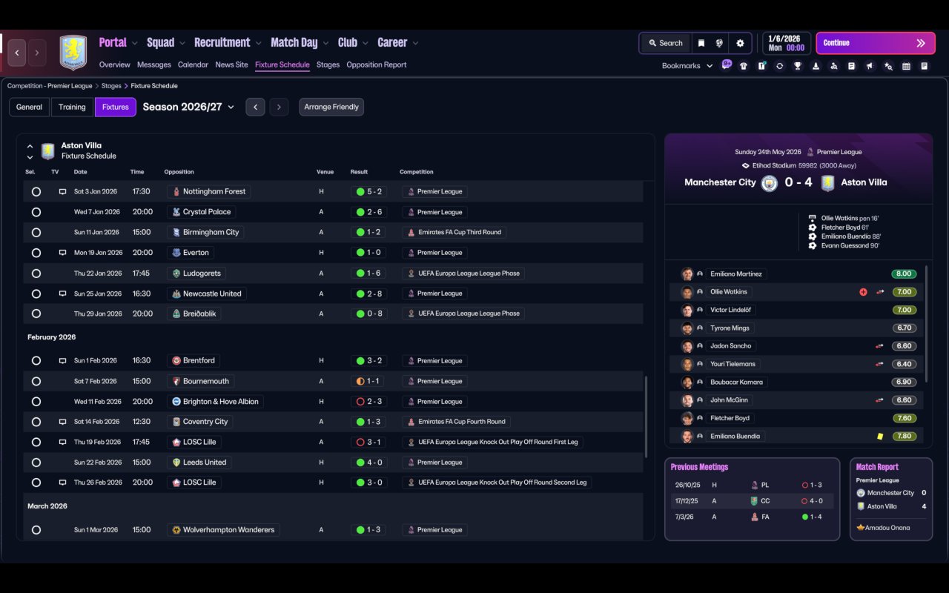
Task: Open the bookmark icon beside Search
Action: [701, 43]
